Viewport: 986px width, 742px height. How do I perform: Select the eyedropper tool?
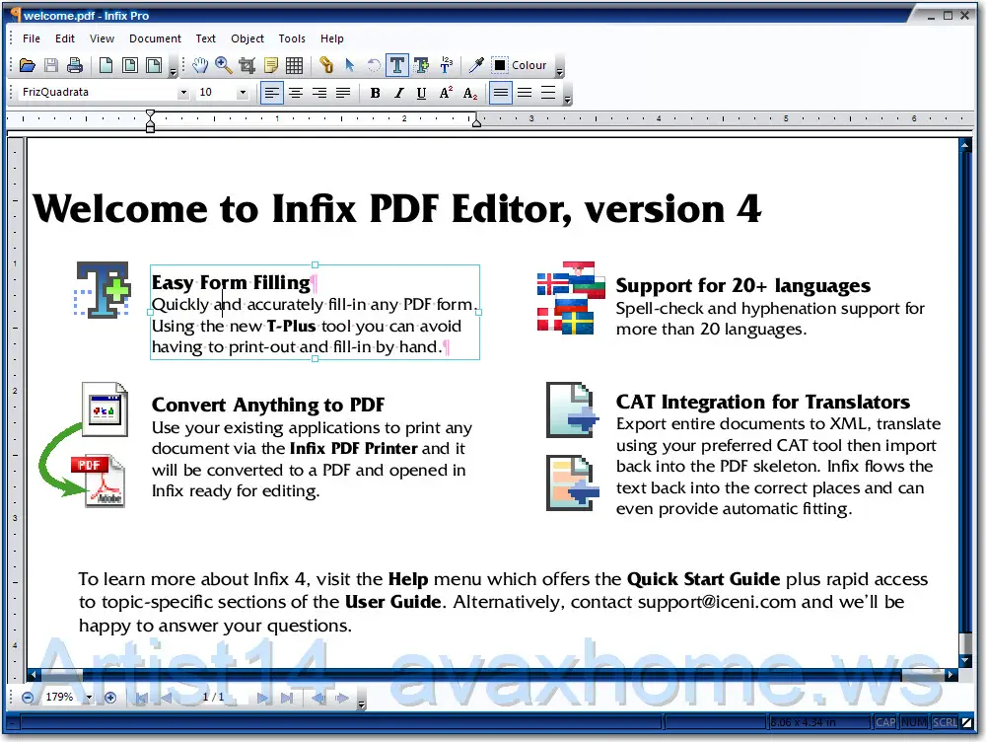click(x=476, y=65)
